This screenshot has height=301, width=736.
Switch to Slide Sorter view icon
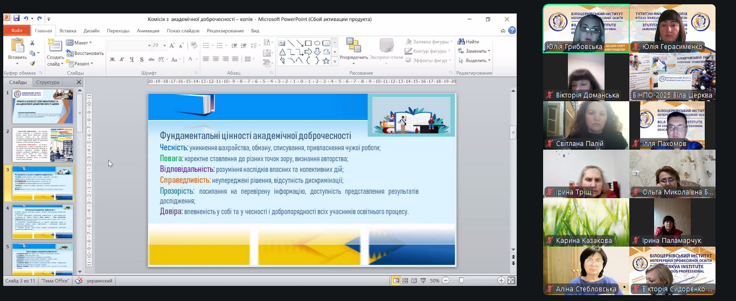coord(405,281)
